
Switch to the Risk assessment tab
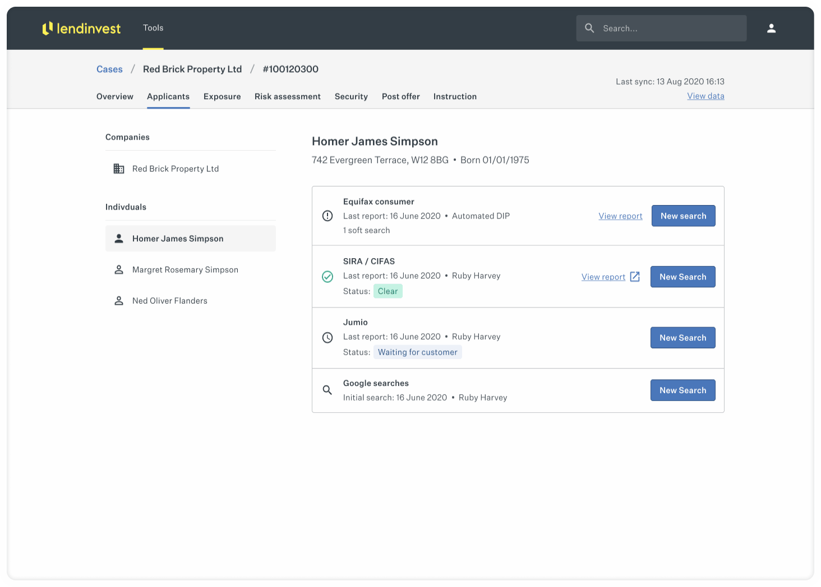tap(287, 96)
